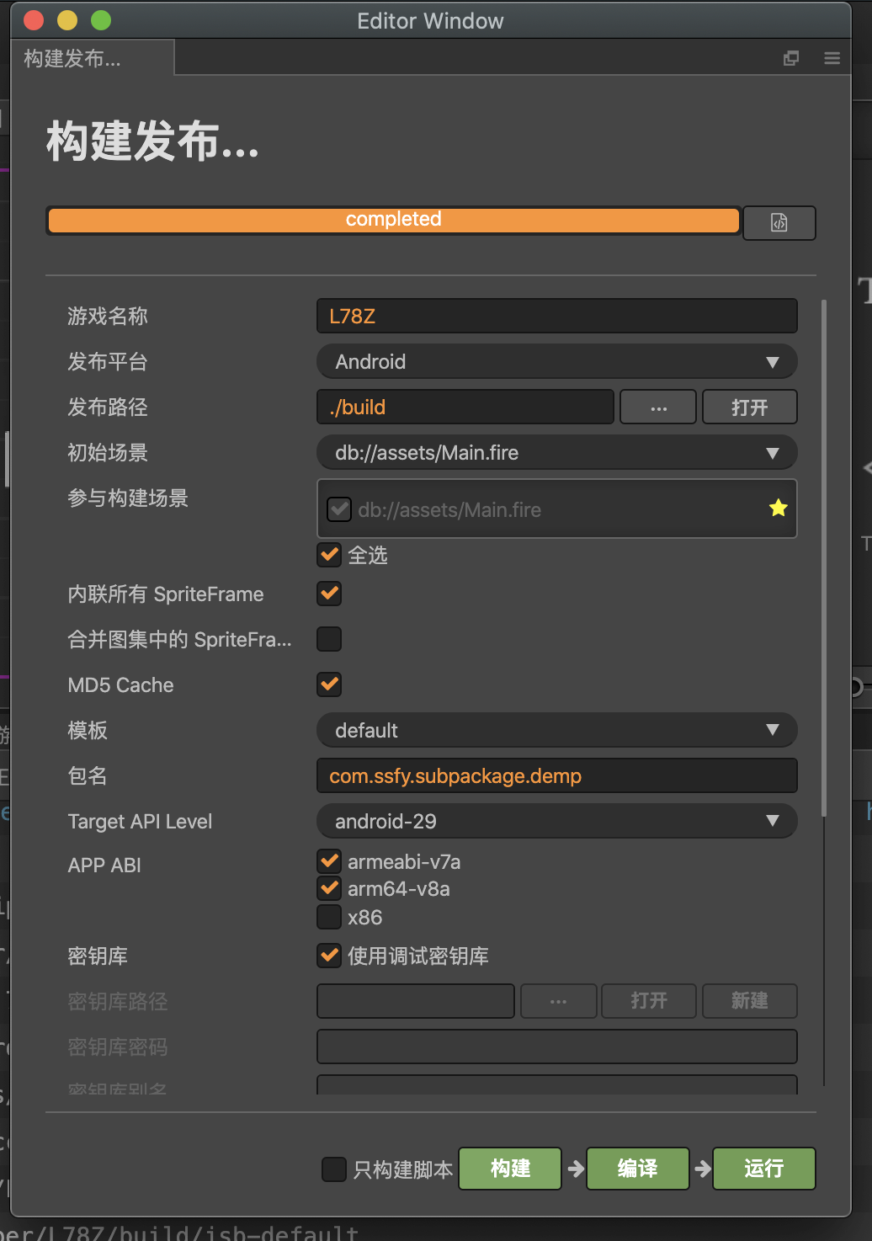
Task: Enable the x86 ABI checkbox
Action: click(329, 917)
